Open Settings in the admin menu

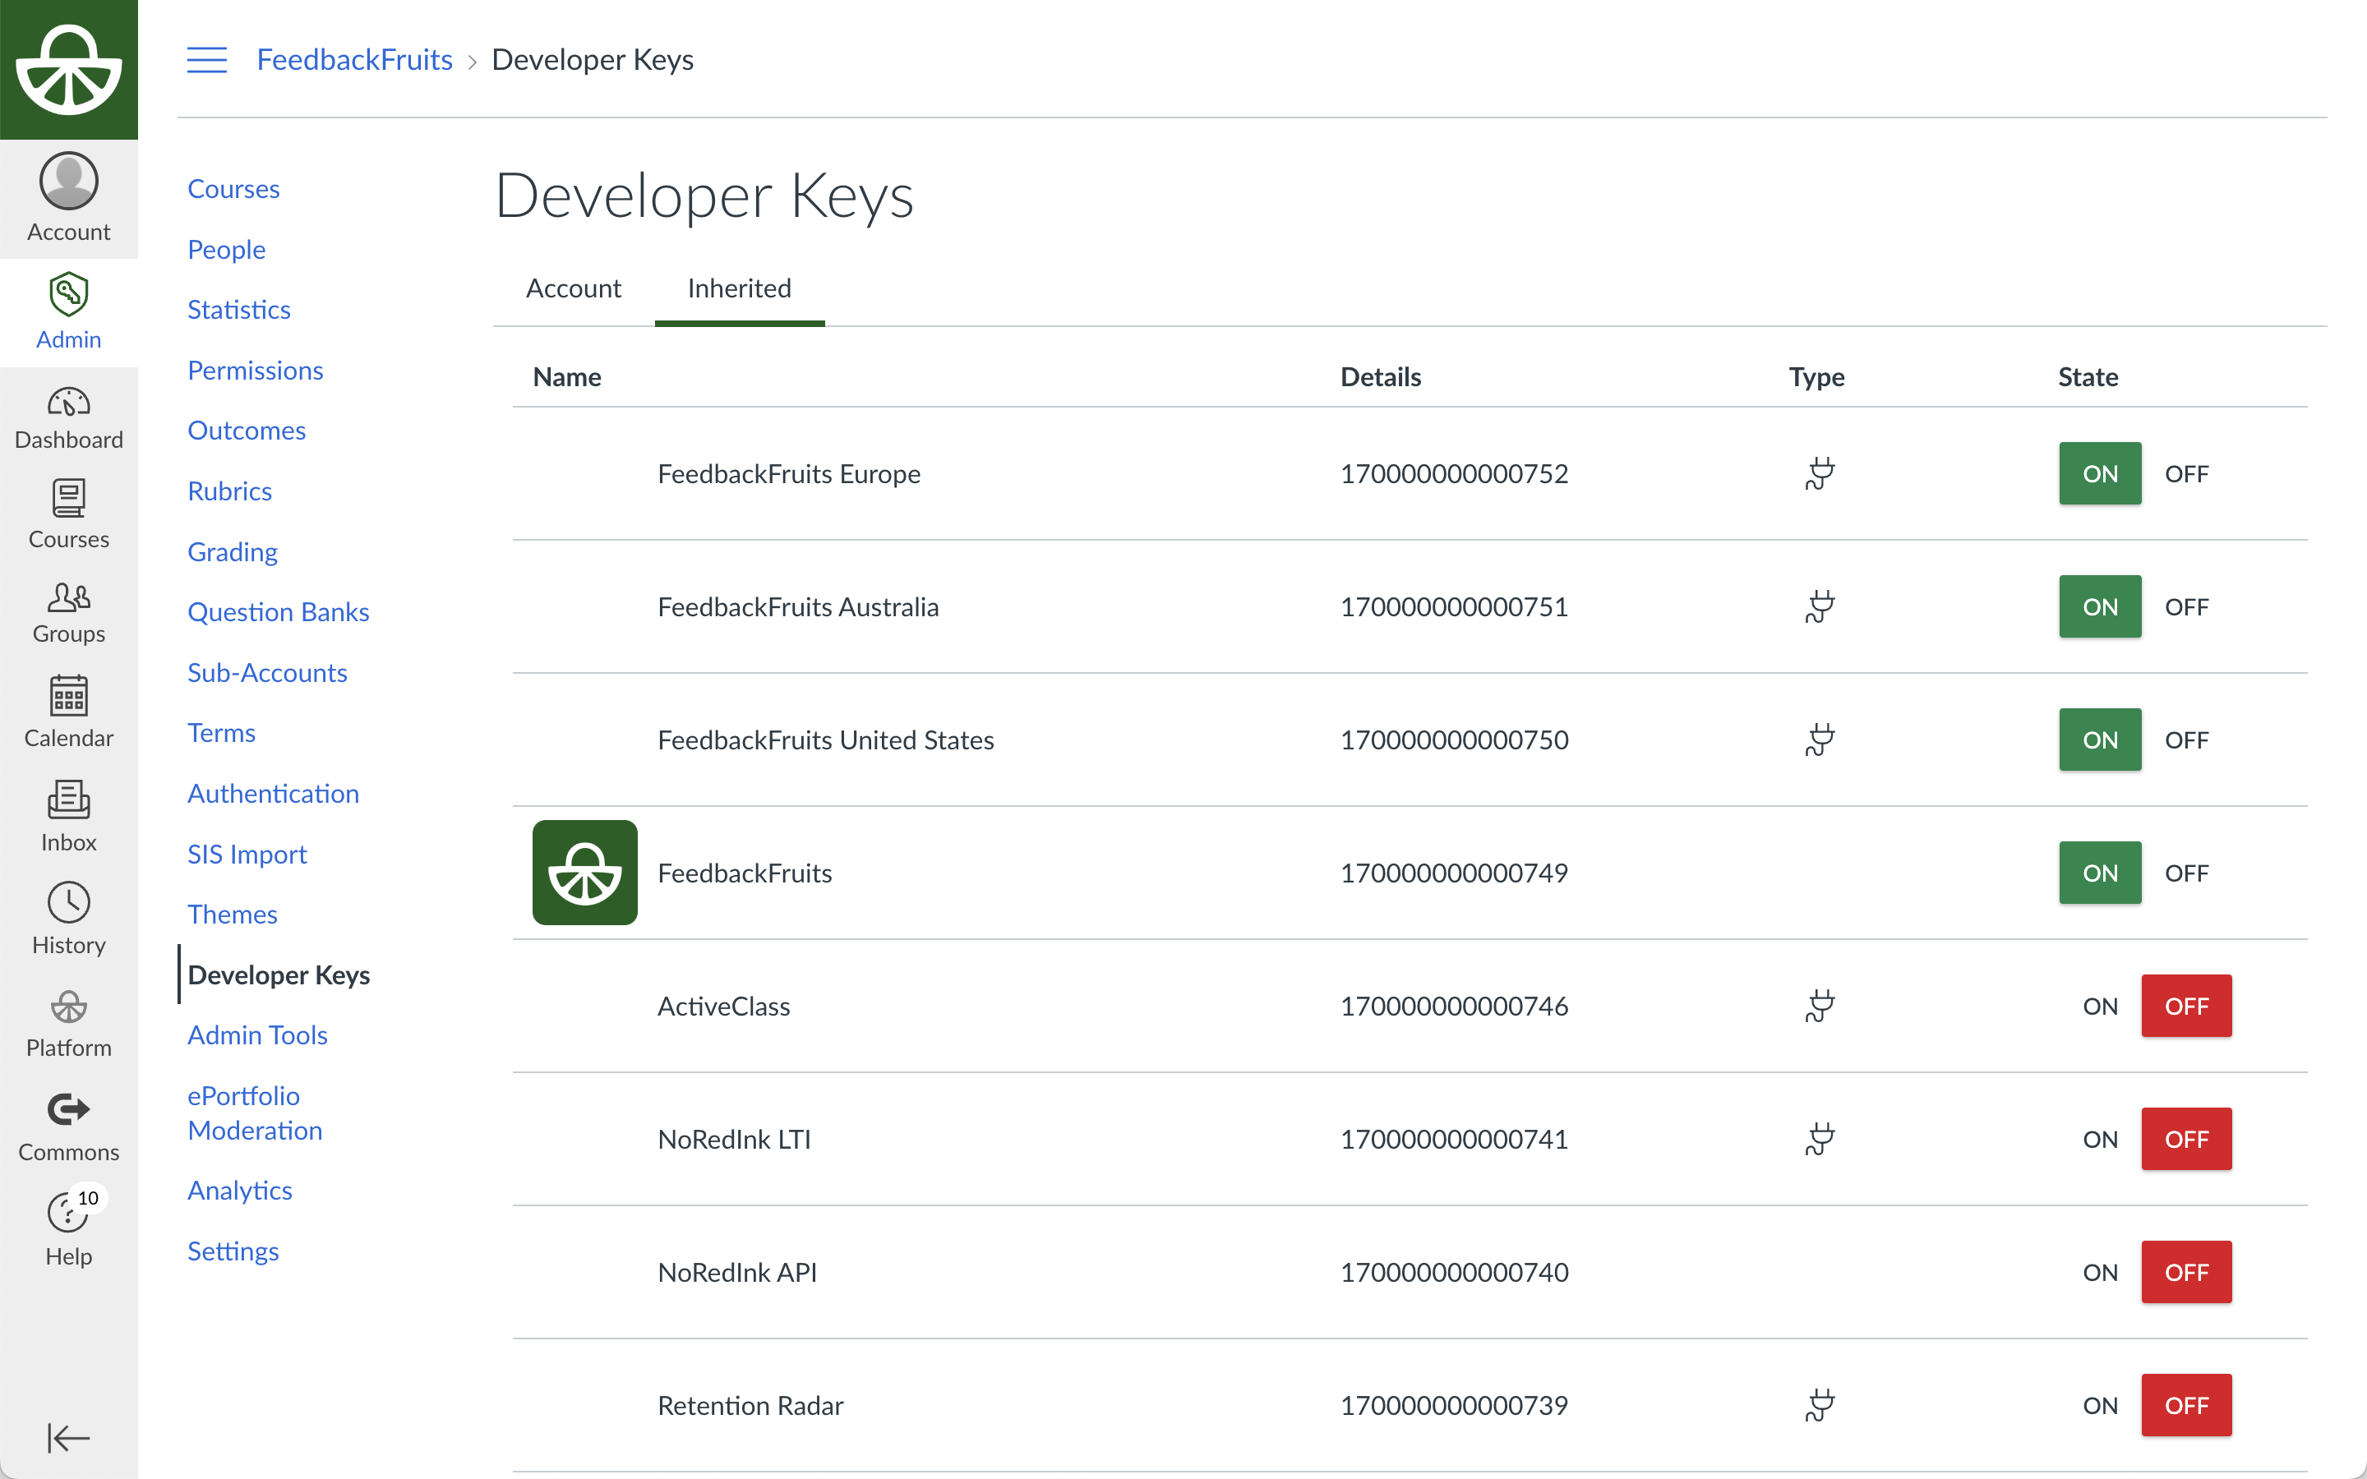point(233,1251)
